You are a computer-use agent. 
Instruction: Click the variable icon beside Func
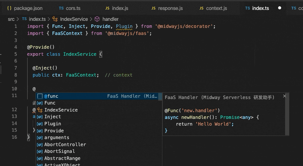point(40,103)
